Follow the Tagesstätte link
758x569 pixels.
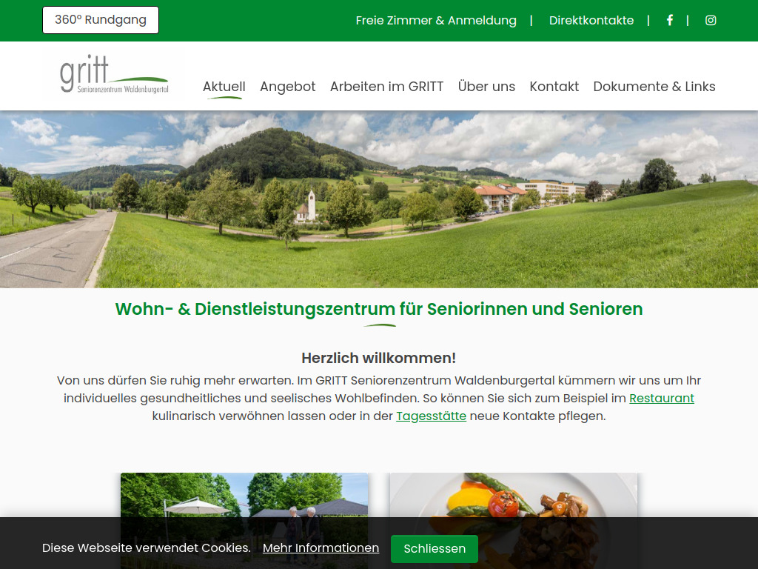coord(432,416)
